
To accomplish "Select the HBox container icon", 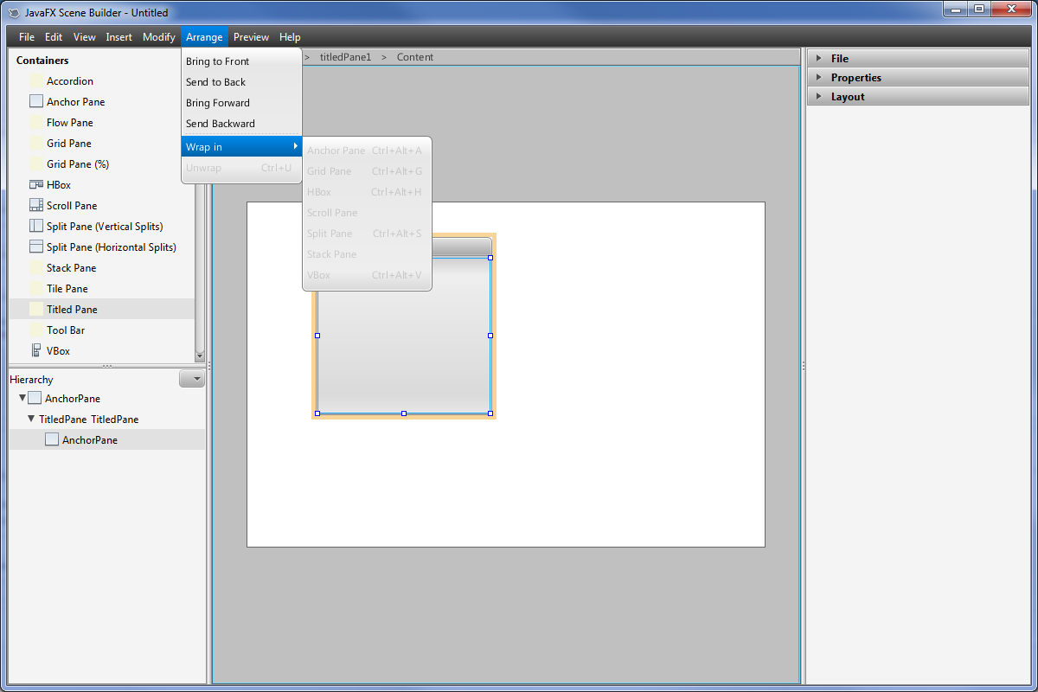I will click(36, 185).
